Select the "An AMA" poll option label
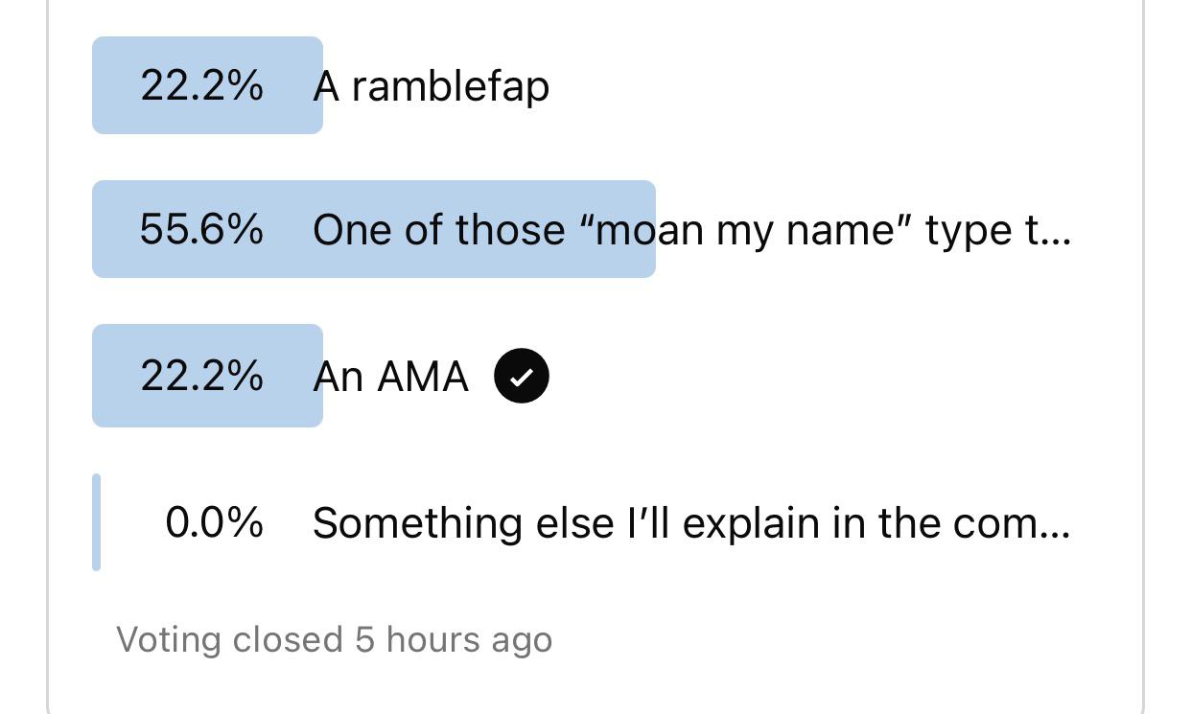This screenshot has width=1191, height=714. point(390,376)
